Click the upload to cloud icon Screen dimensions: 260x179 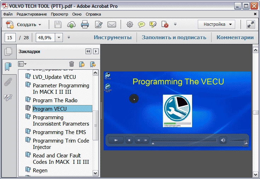(x=71, y=24)
